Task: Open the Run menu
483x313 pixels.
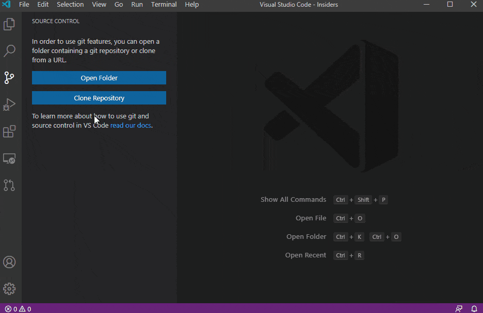Action: click(x=137, y=5)
